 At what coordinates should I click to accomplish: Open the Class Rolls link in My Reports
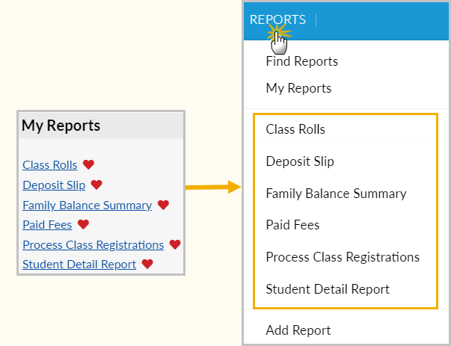[x=50, y=165]
